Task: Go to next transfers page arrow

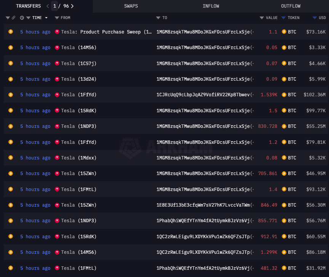Action: pos(72,6)
